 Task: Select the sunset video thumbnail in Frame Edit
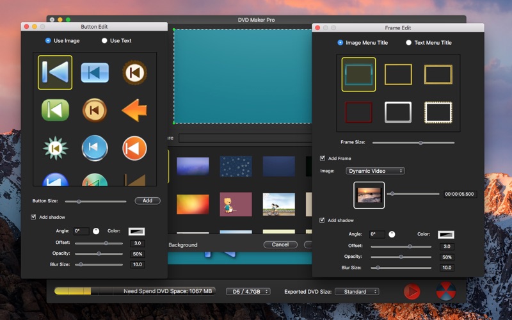click(369, 195)
